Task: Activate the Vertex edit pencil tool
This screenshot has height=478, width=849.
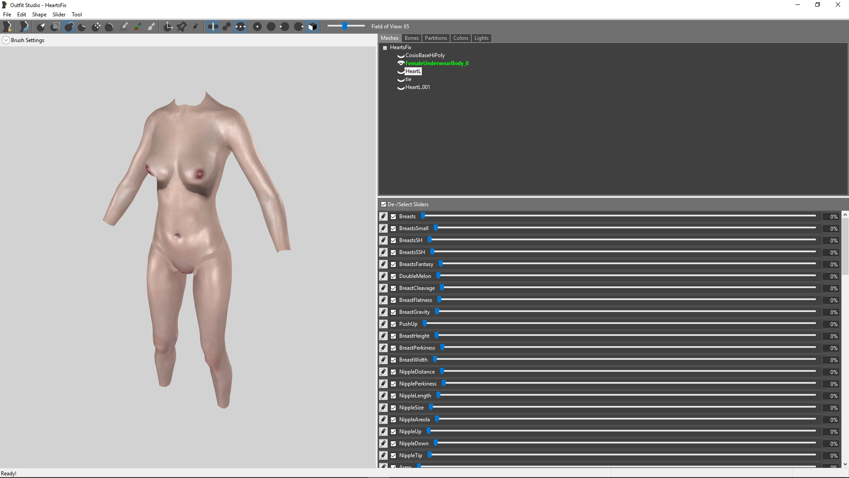Action: point(195,27)
